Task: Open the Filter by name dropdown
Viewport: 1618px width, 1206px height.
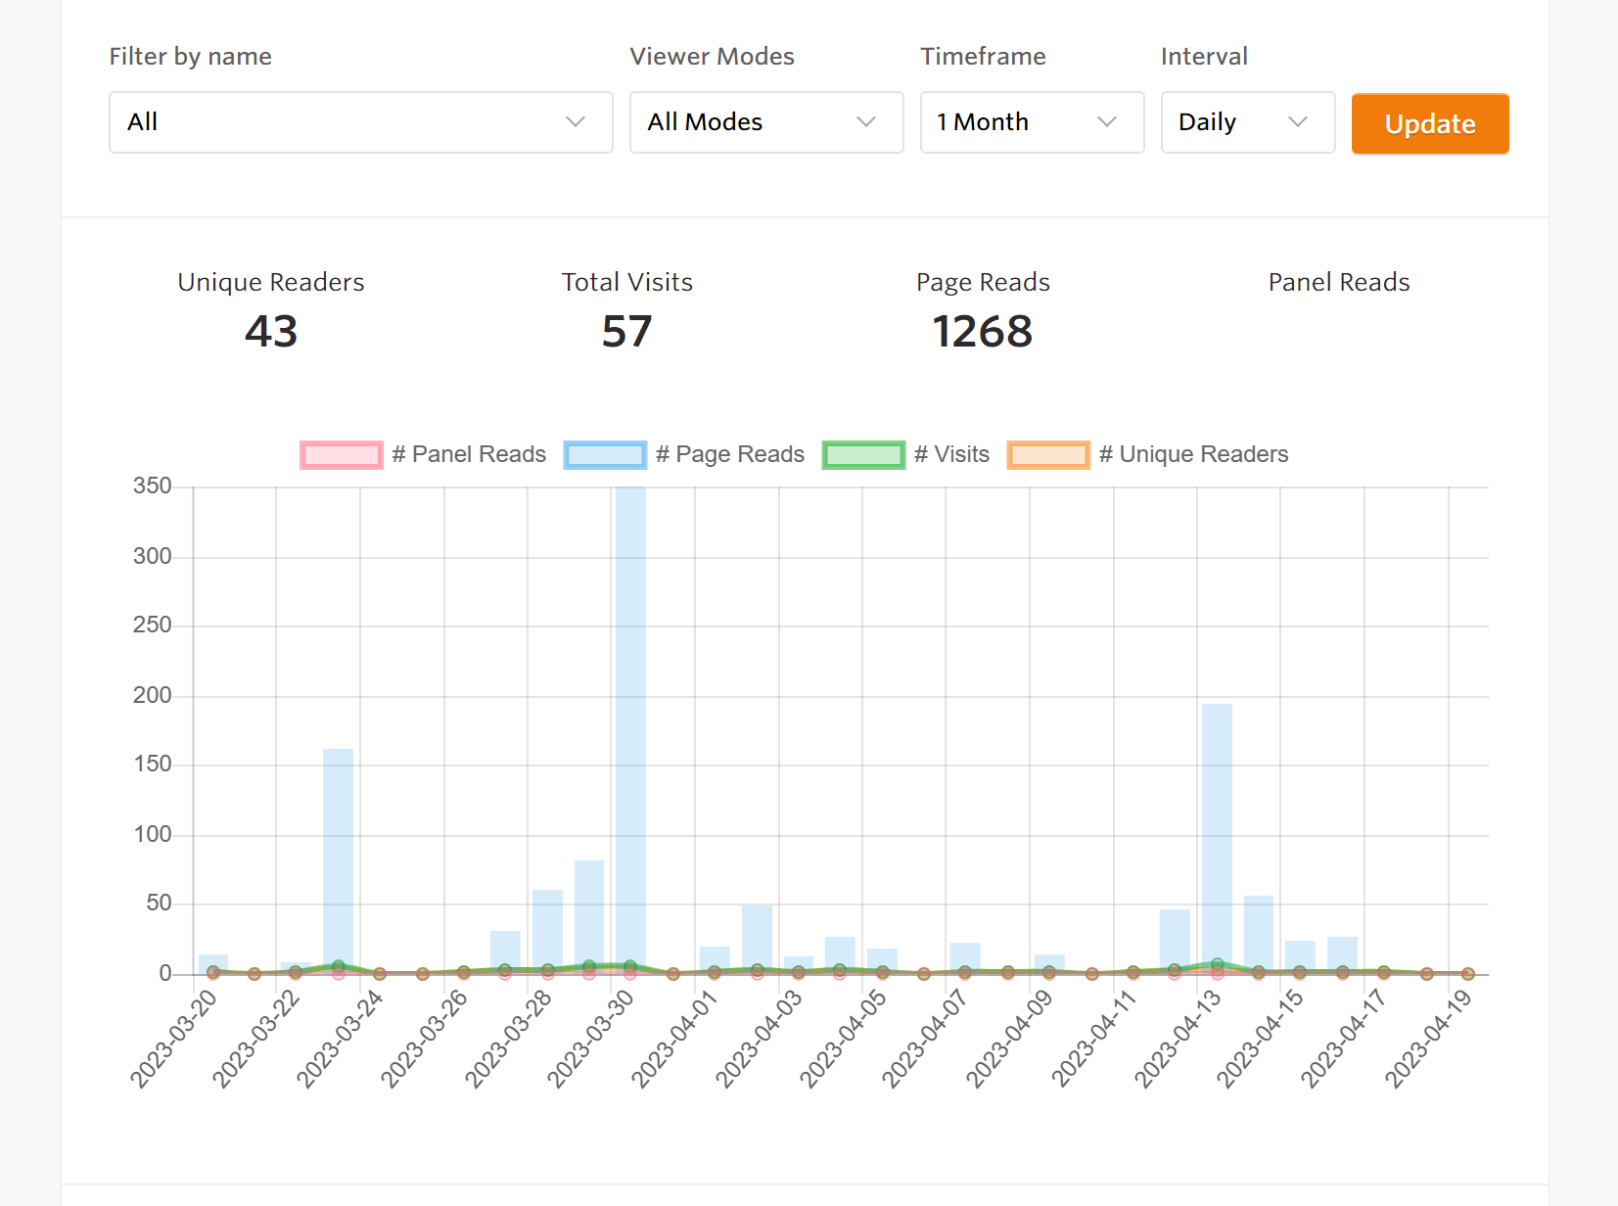Action: tap(360, 122)
